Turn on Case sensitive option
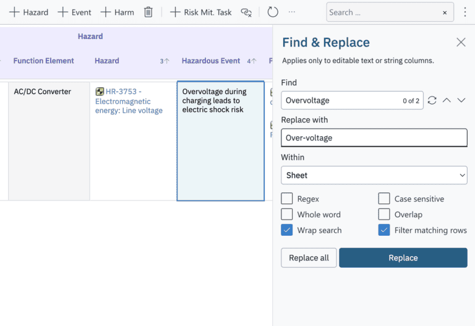475x326 pixels. click(384, 199)
